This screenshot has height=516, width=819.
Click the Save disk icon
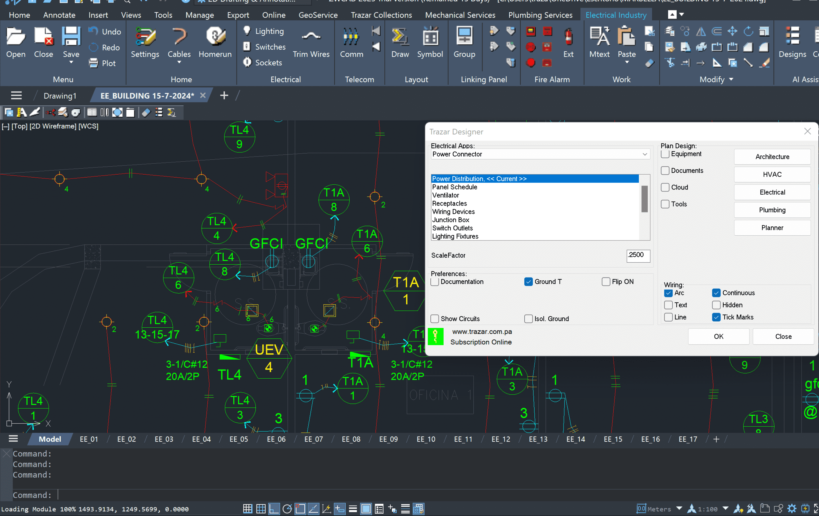[71, 37]
